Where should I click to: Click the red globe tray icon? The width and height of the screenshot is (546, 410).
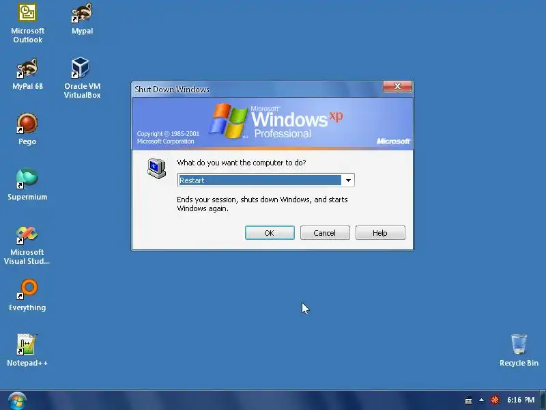[495, 400]
